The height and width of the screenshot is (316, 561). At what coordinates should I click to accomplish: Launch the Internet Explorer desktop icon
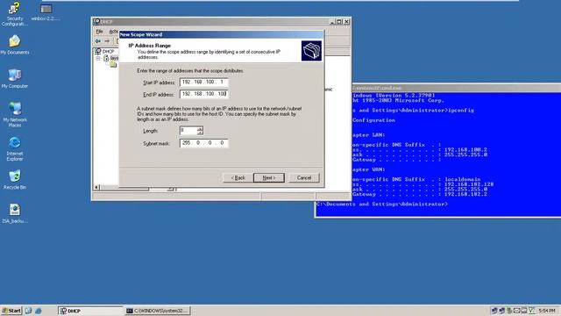15,148
